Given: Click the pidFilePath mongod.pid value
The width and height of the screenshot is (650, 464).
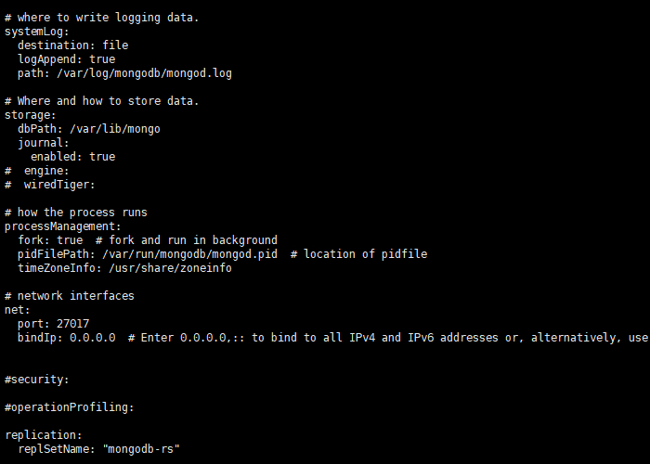Looking at the screenshot, I should pos(189,254).
